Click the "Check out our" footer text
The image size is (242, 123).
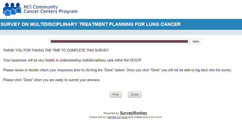(98, 117)
